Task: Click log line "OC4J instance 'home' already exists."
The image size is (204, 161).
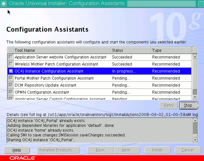Action: pyautogui.click(x=41, y=130)
